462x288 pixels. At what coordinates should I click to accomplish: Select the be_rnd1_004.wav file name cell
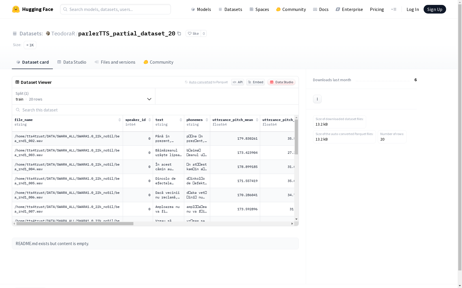pos(67,167)
